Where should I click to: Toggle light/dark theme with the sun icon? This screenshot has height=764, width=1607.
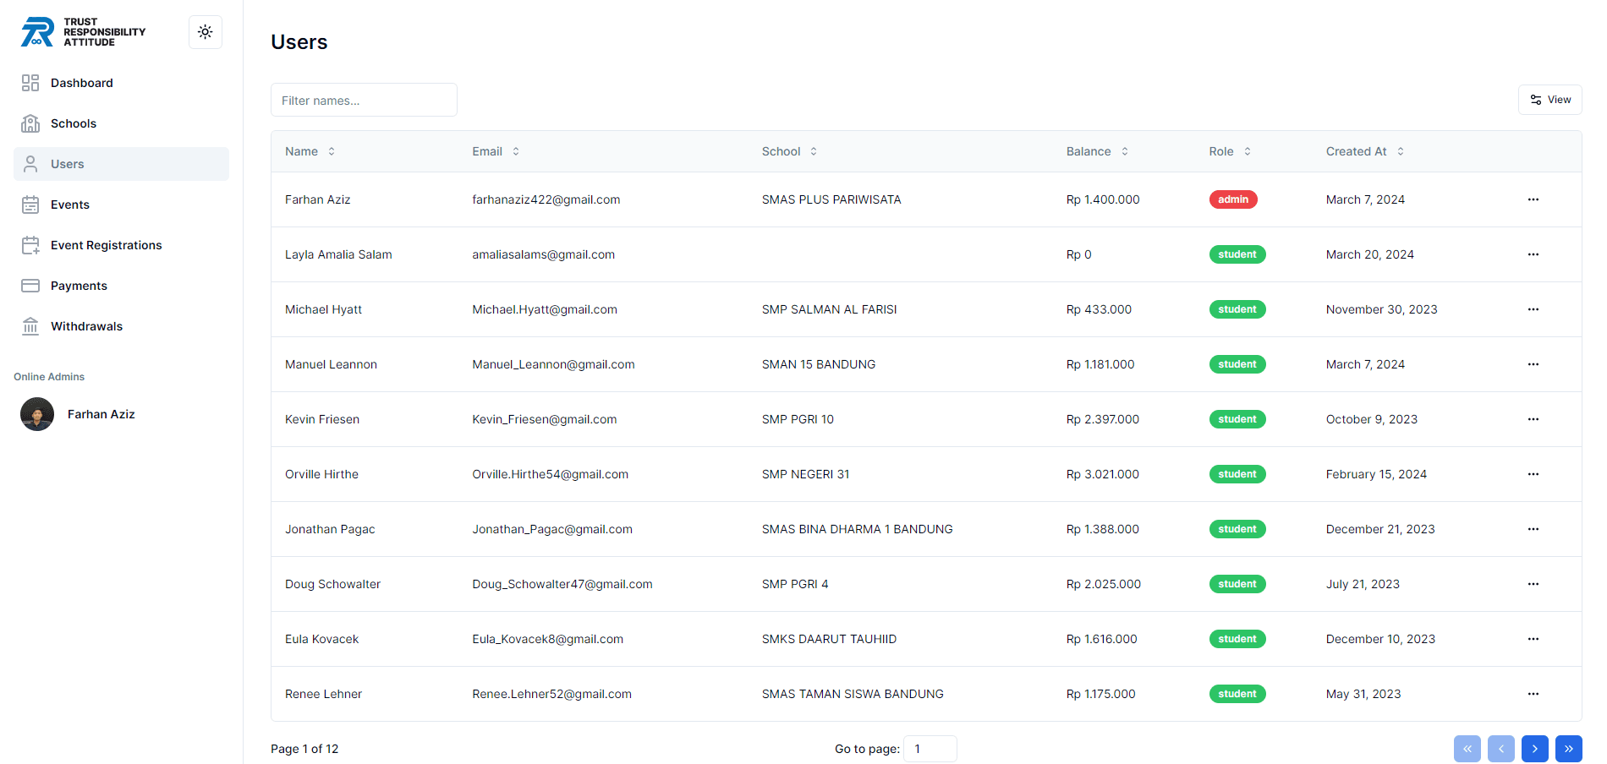205,31
